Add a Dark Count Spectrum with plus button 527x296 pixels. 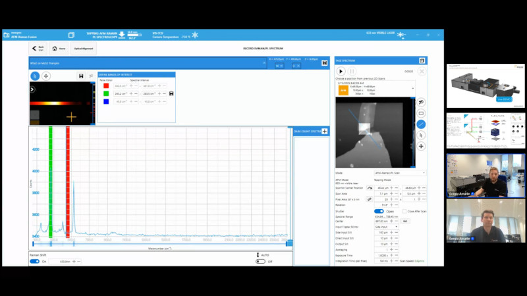[324, 132]
